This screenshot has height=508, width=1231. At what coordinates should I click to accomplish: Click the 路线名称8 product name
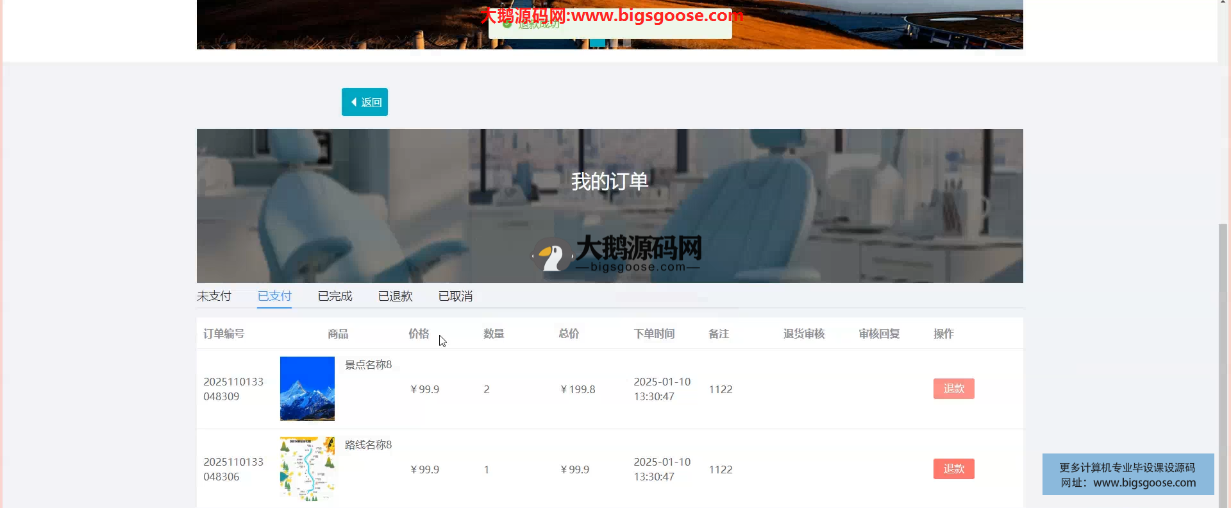368,445
